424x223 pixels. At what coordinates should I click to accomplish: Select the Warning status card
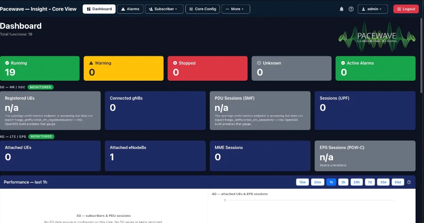pyautogui.click(x=124, y=68)
